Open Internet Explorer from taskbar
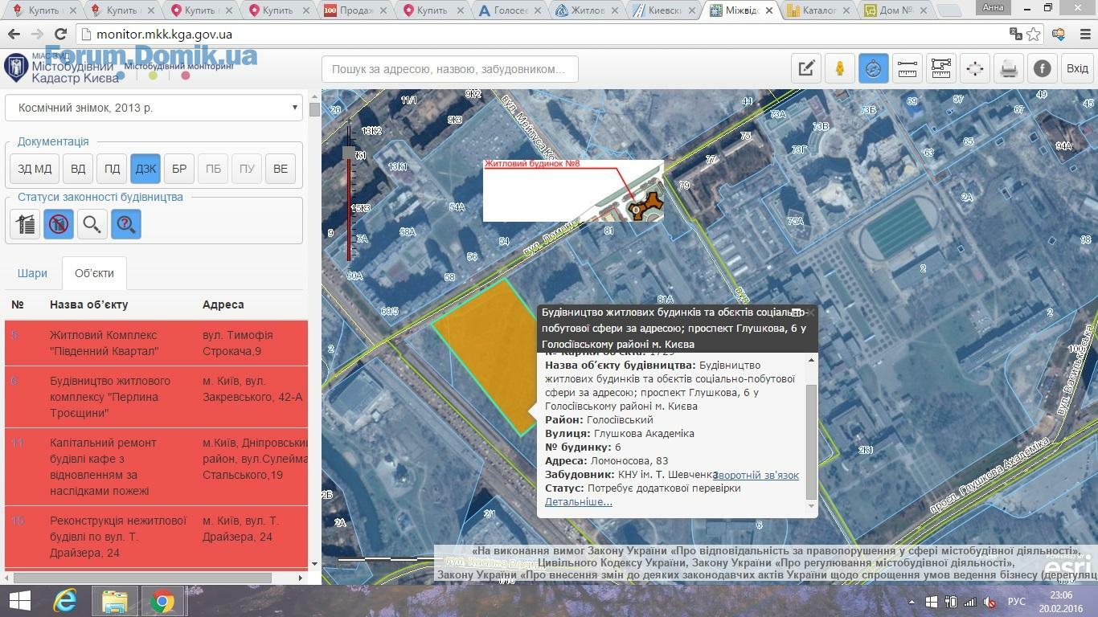 [65, 601]
